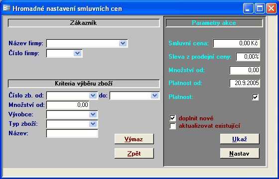Expand the Typ zboží dropdown

pyautogui.click(x=93, y=124)
